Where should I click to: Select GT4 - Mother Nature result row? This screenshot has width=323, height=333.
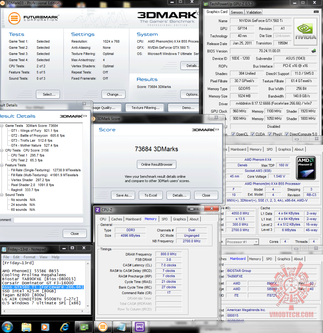click(x=34, y=145)
